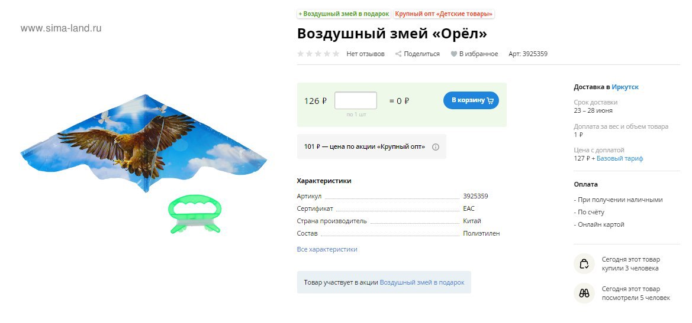Click the share icon next to Поделиться
The height and width of the screenshot is (323, 692).
(x=398, y=54)
